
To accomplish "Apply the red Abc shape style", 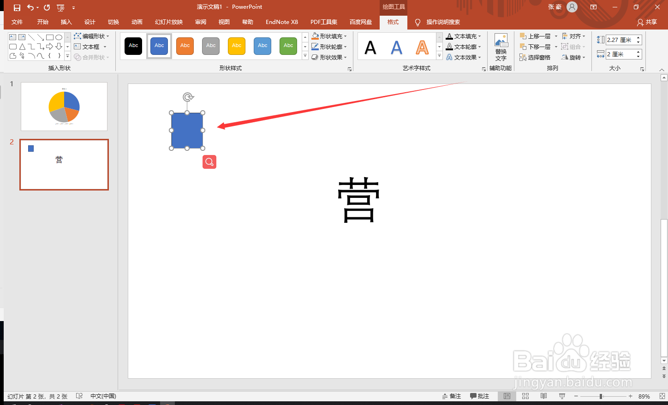I will point(185,46).
